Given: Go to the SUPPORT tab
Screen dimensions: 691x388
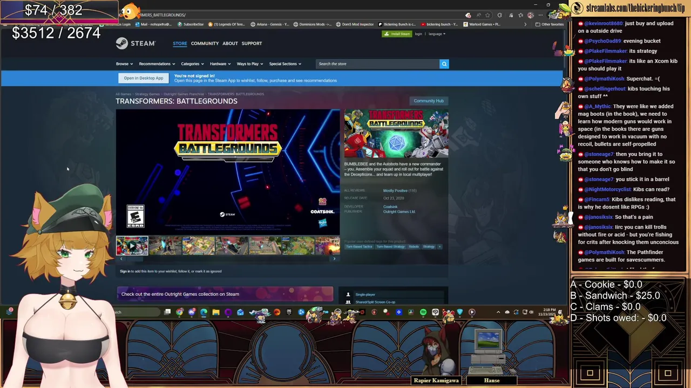Looking at the screenshot, I should [x=252, y=44].
